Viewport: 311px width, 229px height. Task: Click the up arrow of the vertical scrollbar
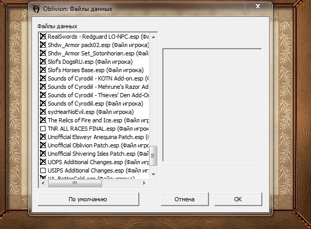pos(153,37)
